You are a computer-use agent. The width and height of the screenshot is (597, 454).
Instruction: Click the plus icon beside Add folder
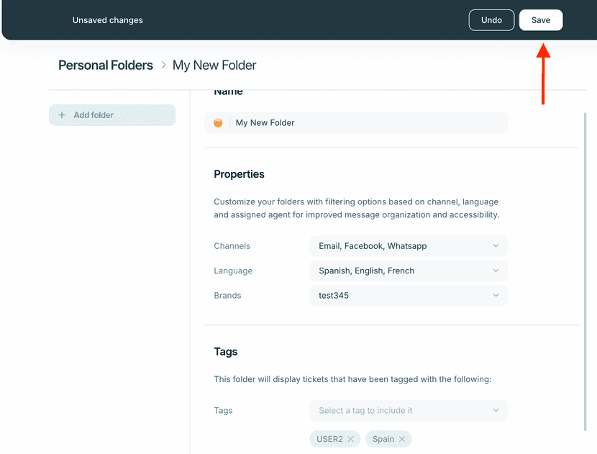point(62,114)
